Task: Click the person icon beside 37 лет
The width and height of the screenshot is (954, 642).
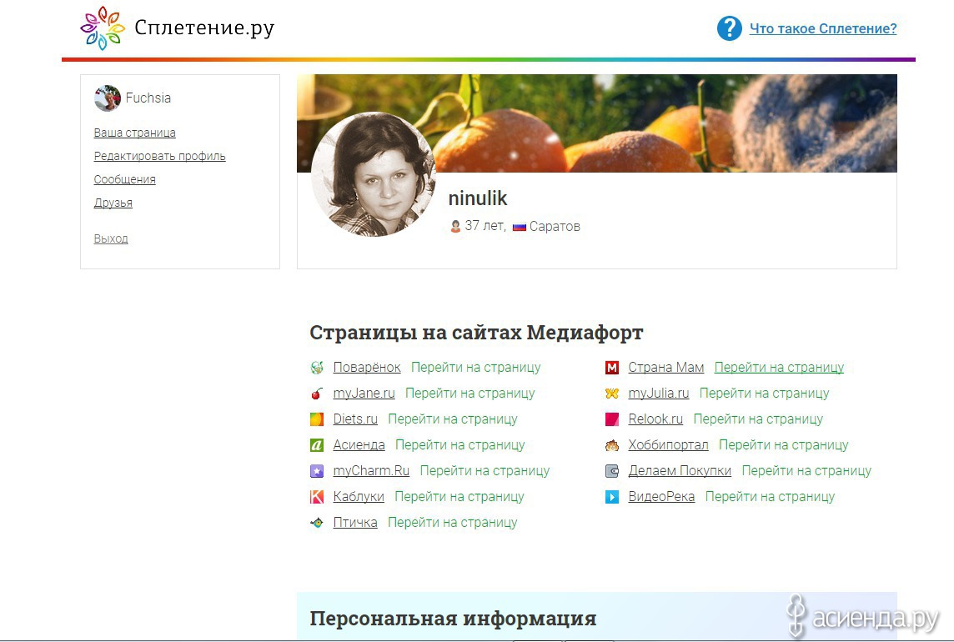Action: (455, 227)
